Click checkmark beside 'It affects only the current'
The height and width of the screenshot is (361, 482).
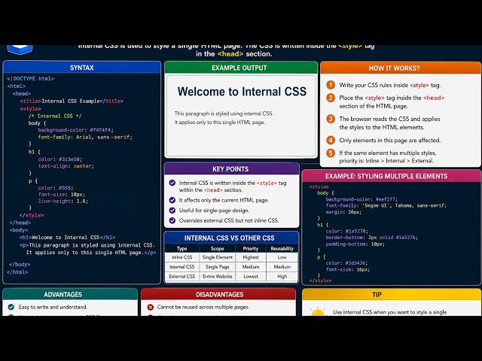[172, 200]
